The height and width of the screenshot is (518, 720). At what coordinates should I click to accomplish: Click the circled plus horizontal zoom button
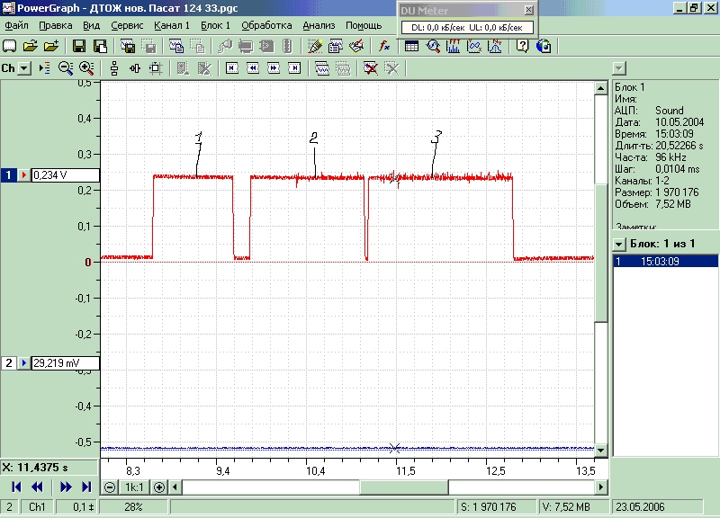point(159,487)
